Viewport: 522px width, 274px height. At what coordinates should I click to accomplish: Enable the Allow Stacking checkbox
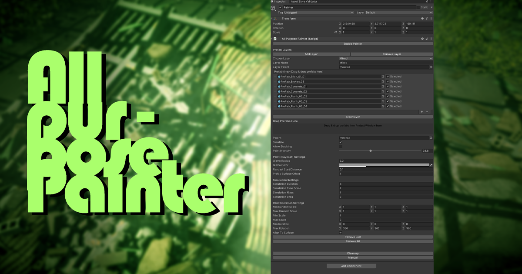coord(341,147)
